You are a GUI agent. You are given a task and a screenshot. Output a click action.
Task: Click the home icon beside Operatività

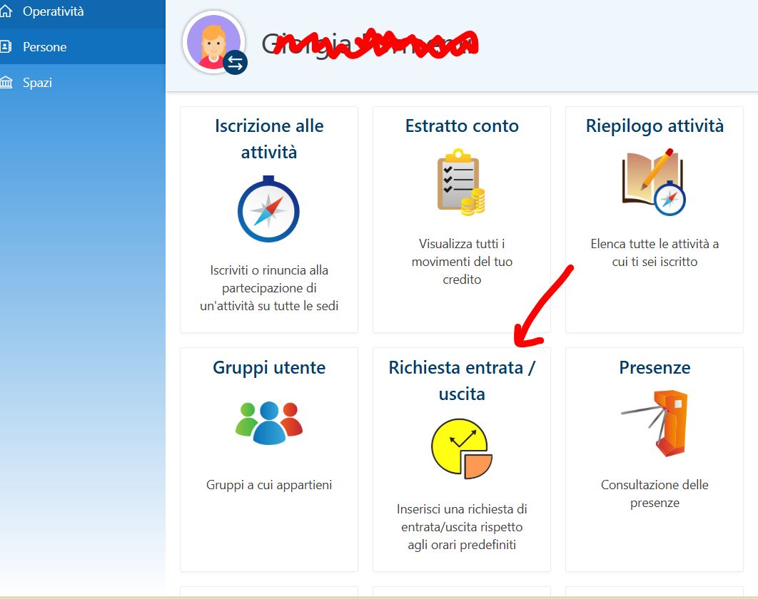[6, 11]
